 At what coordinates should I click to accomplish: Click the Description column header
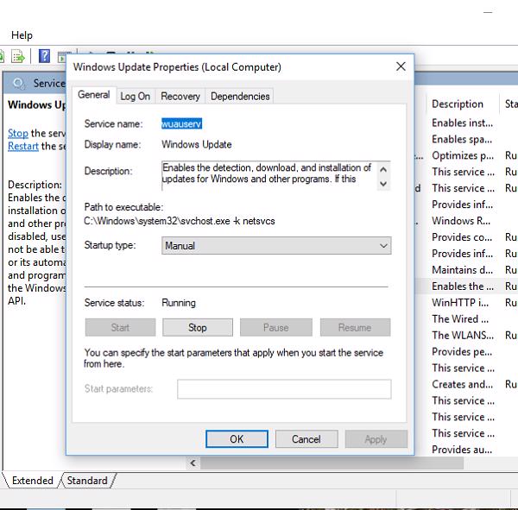coord(458,104)
